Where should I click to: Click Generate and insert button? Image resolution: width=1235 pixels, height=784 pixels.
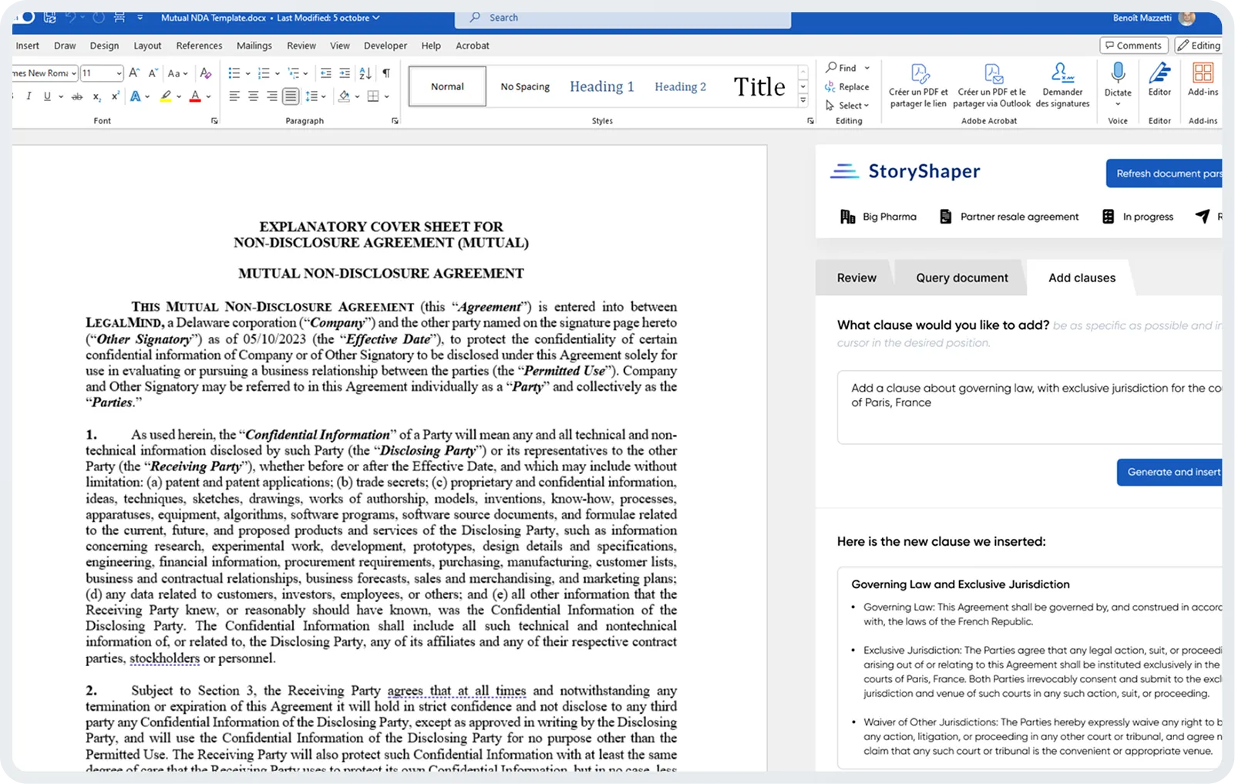click(1169, 472)
